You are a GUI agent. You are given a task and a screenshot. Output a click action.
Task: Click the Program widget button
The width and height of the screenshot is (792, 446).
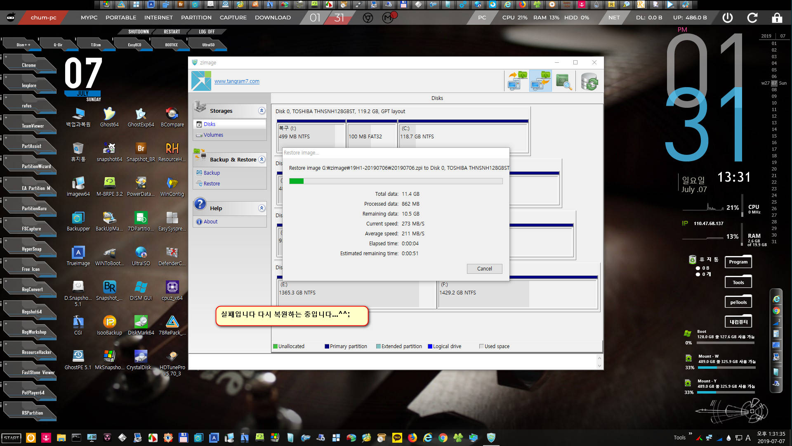[x=738, y=262]
